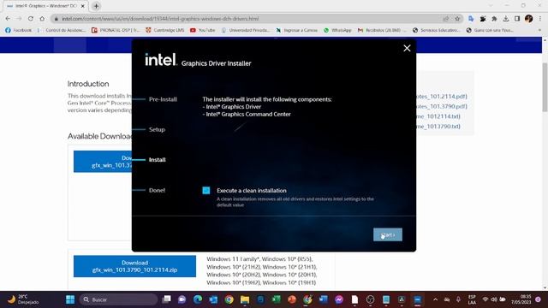Open the Chrome three-dot menu

540,19
